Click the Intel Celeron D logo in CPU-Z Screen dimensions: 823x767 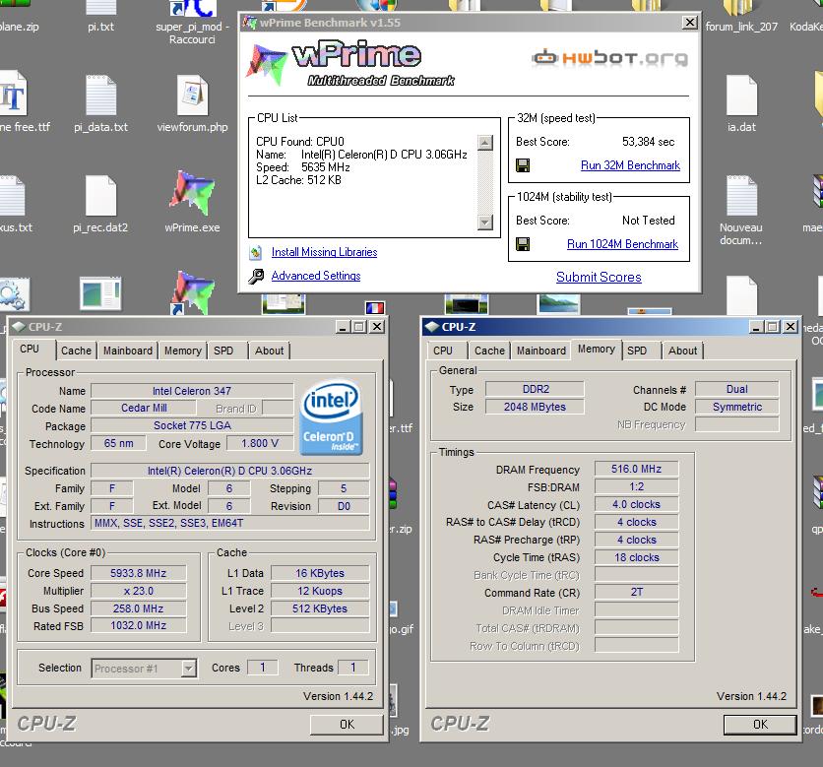331,416
